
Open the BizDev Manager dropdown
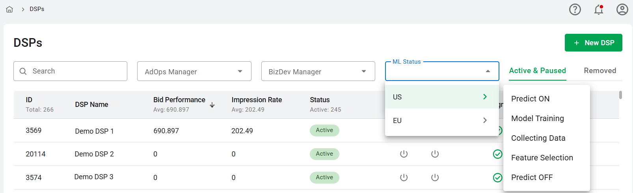pos(318,72)
